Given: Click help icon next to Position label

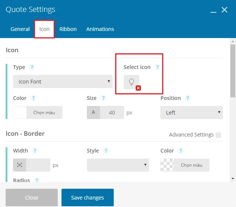Looking at the screenshot, I should 188,98.
